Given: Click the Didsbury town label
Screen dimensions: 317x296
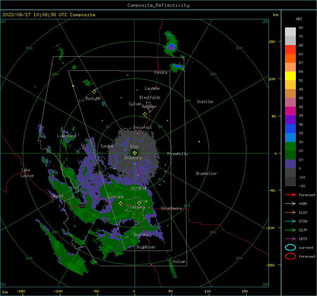Looking at the screenshot, I should [x=133, y=158].
